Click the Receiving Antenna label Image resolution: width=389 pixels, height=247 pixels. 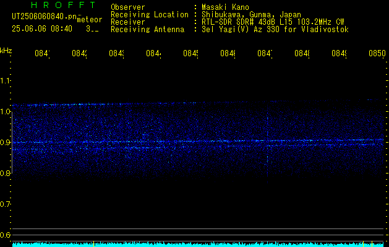147,30
